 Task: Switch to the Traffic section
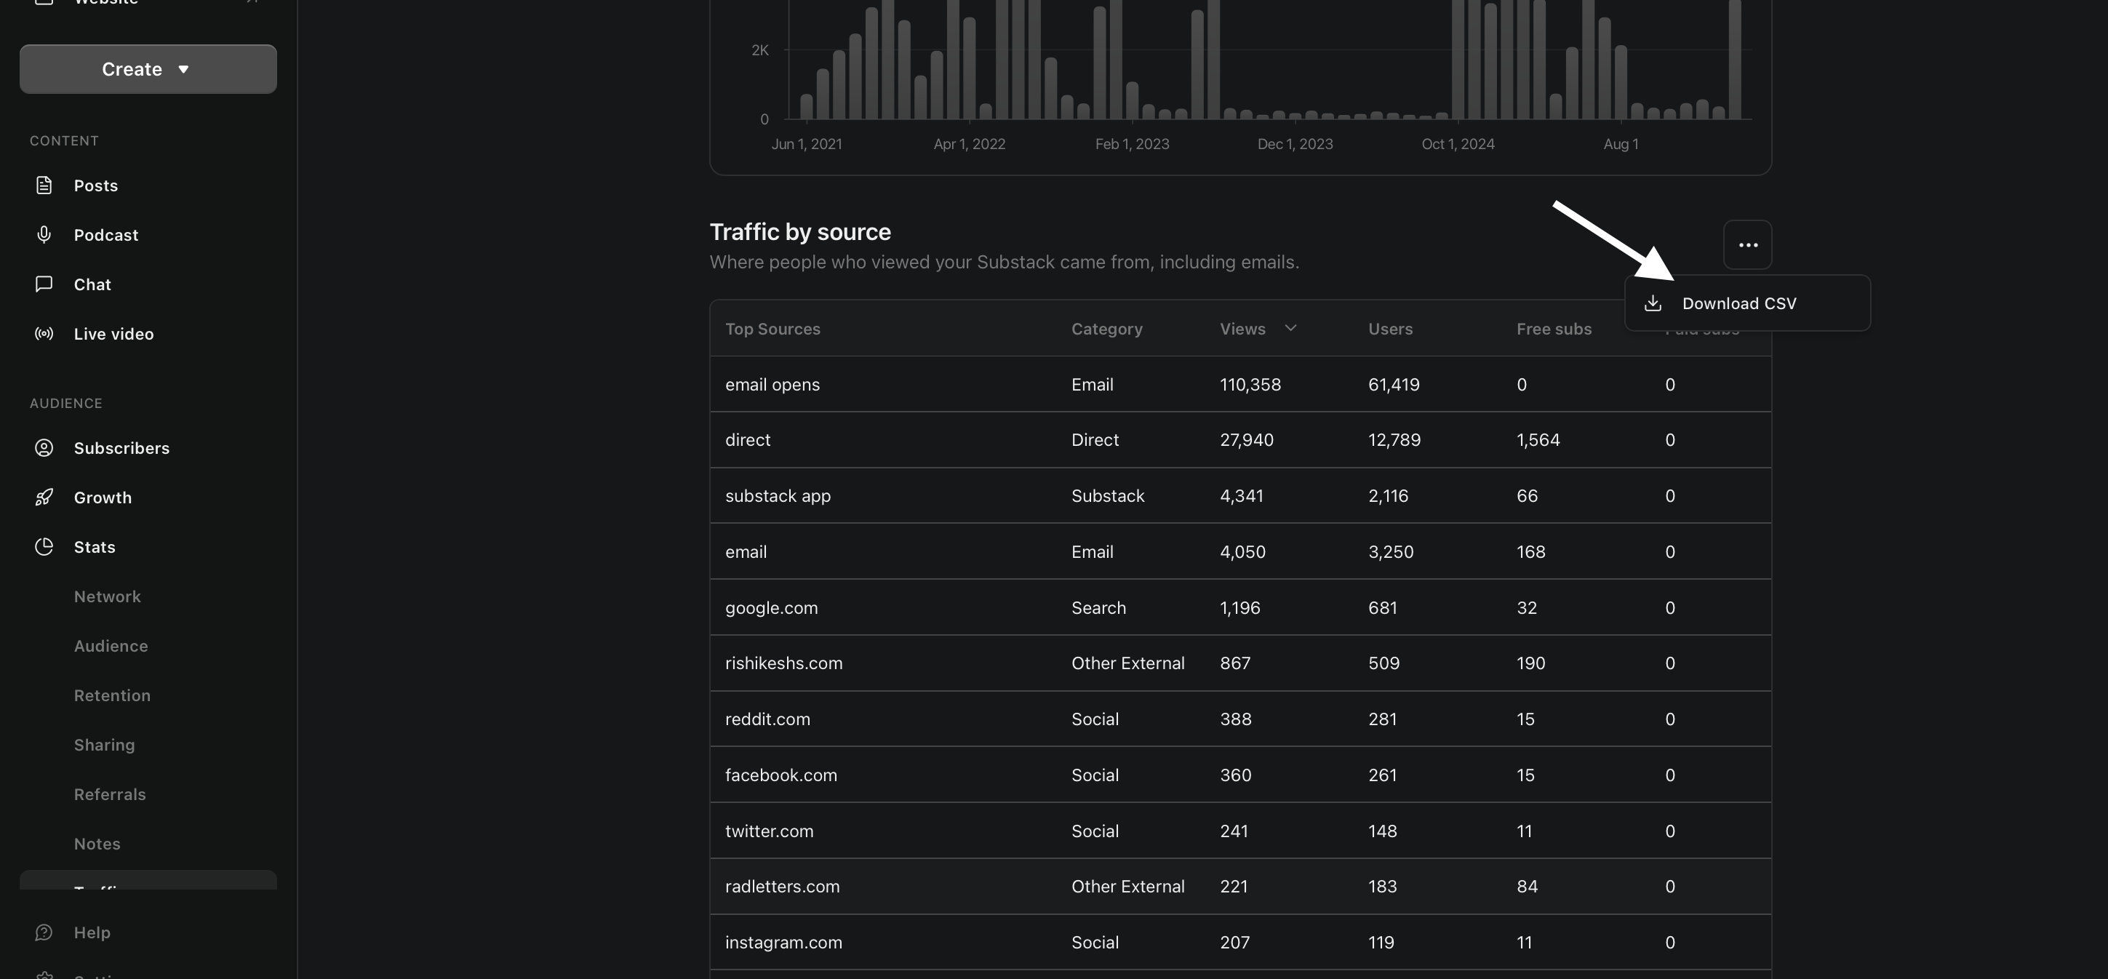pos(106,888)
